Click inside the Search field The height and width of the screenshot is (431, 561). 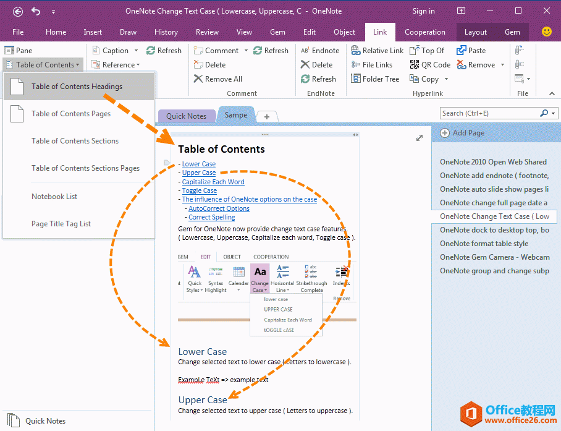click(x=488, y=113)
